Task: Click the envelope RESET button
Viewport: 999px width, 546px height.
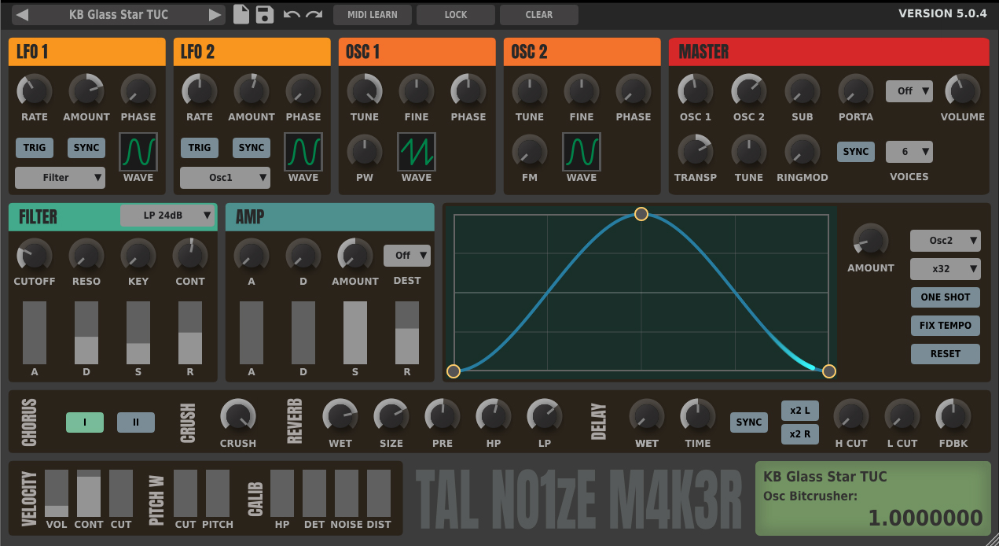Action: pos(946,354)
